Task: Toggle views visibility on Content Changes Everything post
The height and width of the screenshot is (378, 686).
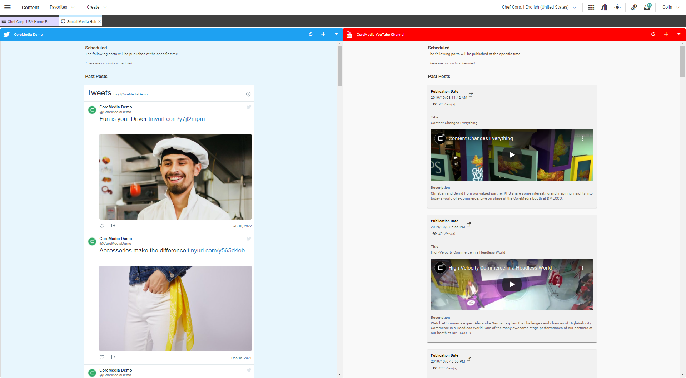Action: tap(434, 104)
